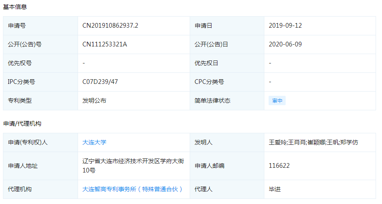382x204 pixels.
Task: Click the 申请号 field label
Action: point(17,26)
